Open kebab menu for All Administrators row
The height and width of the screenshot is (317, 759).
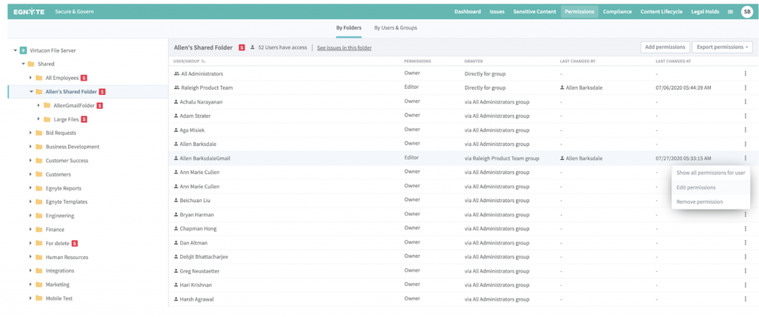tap(745, 73)
